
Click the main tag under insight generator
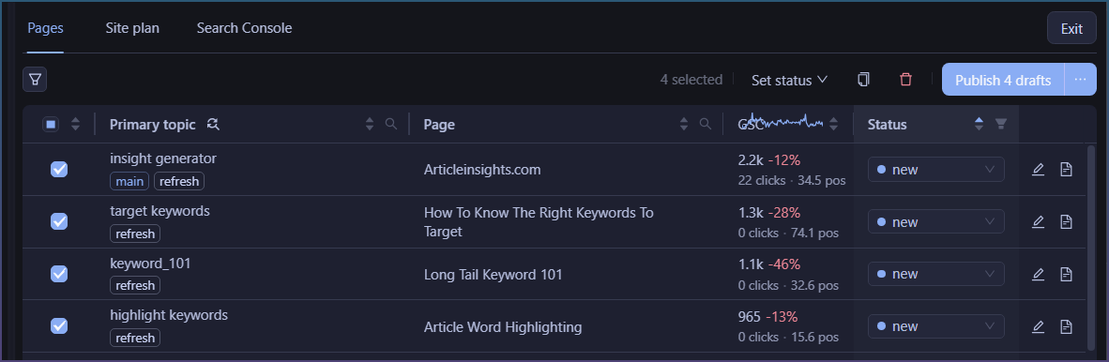129,181
